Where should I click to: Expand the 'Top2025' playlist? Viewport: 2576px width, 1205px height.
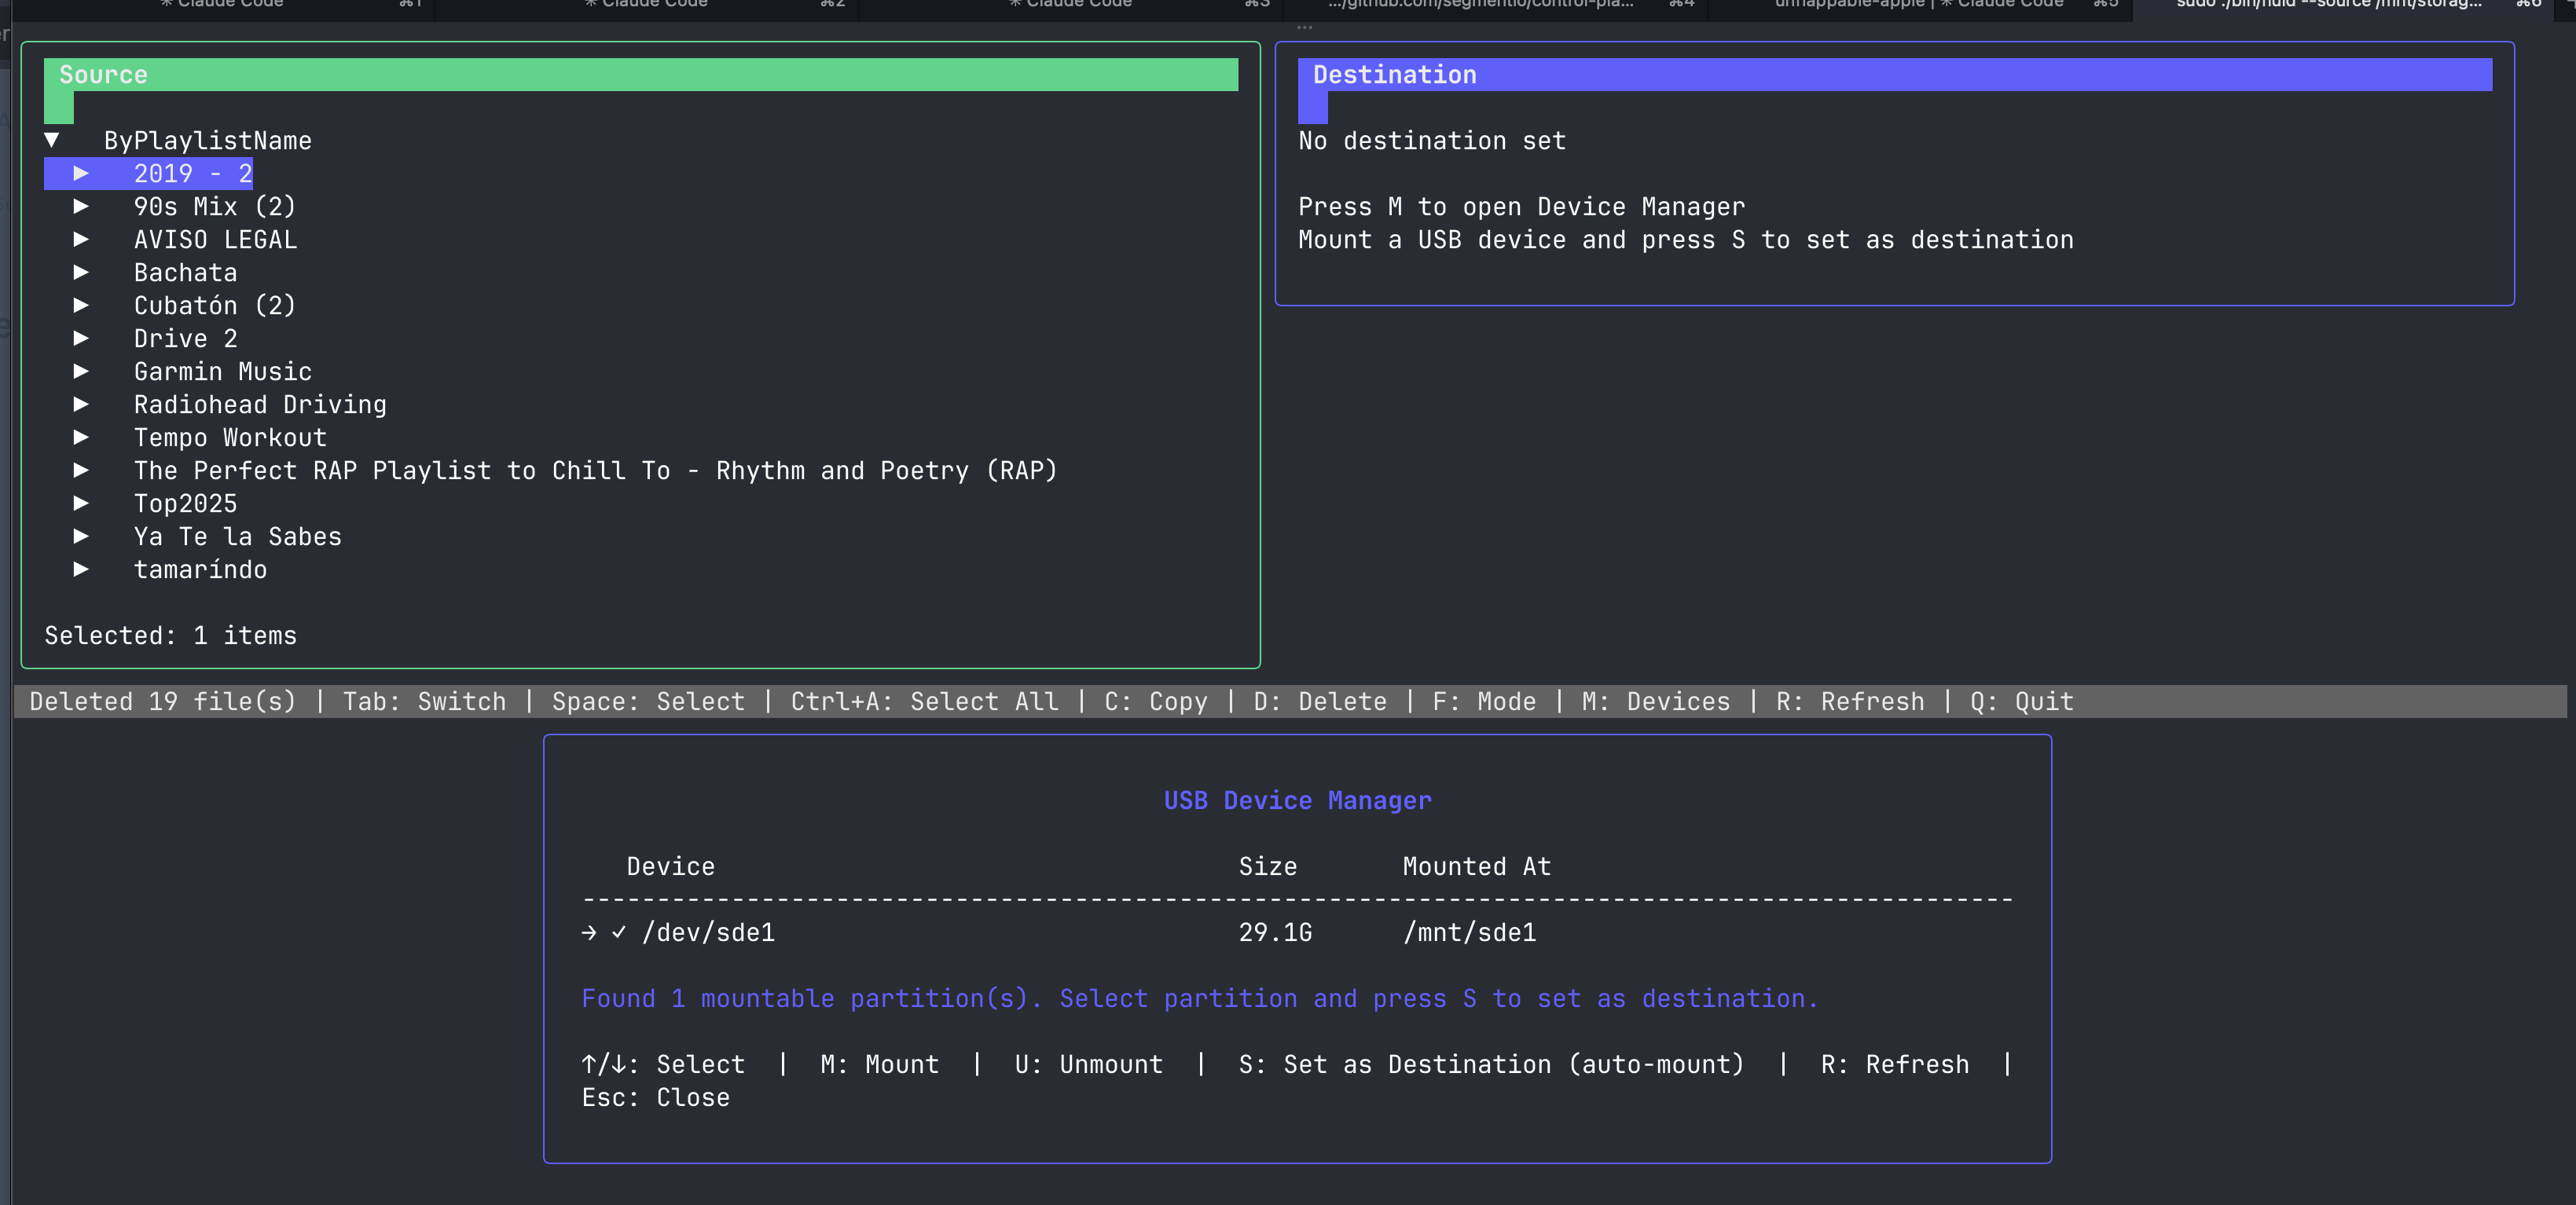click(82, 503)
